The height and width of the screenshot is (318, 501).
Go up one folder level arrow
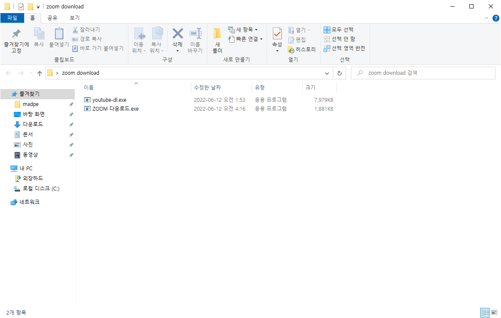pos(40,73)
